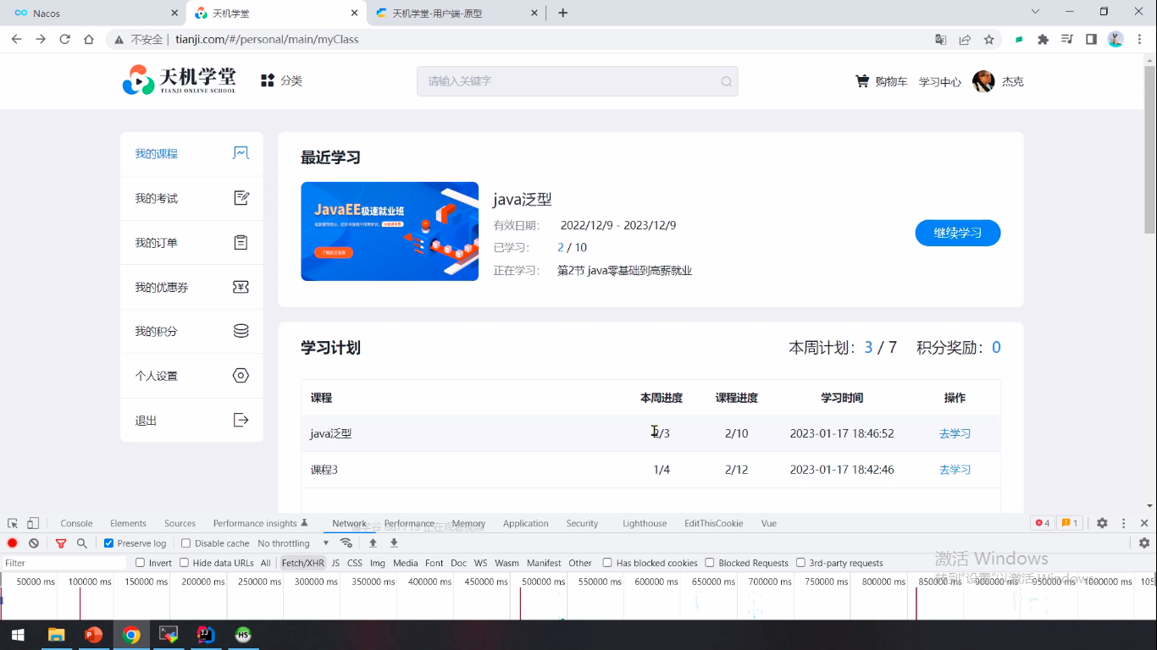1157x650 pixels.
Task: Switch to the Nacos browser tab
Action: (93, 13)
